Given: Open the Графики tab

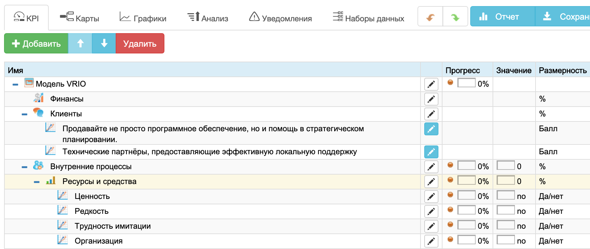Looking at the screenshot, I should (143, 18).
